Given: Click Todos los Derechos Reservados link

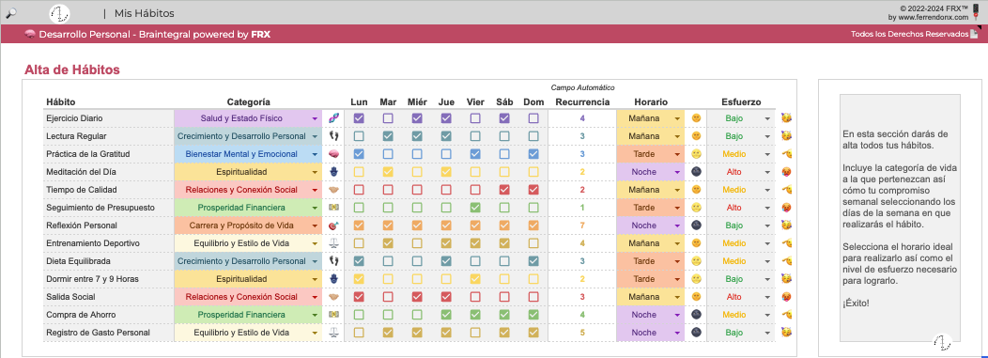Looking at the screenshot, I should [909, 34].
